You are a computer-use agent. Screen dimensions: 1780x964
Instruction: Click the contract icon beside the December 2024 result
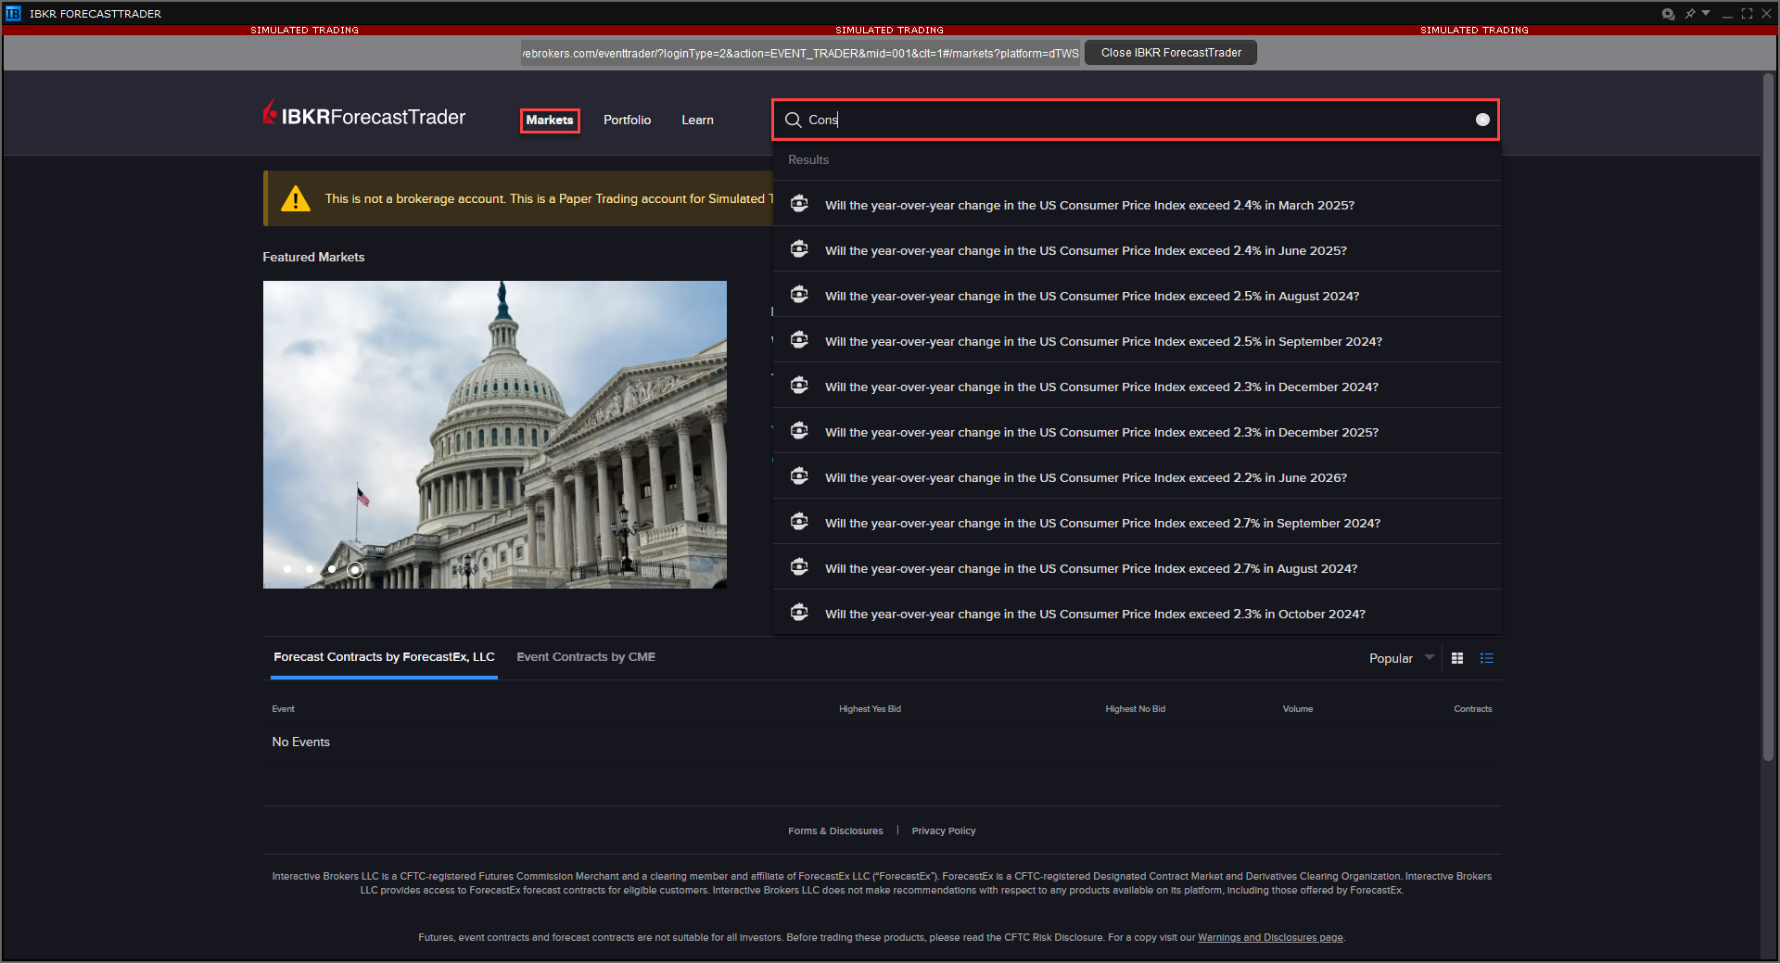[x=799, y=386]
